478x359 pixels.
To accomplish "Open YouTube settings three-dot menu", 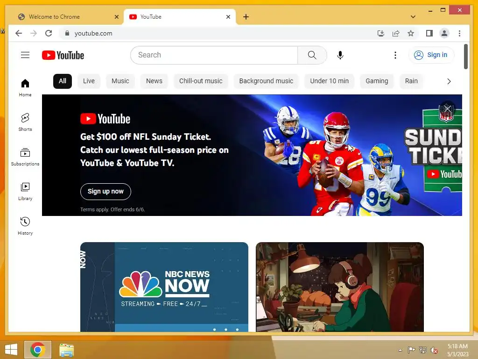I will (x=395, y=55).
